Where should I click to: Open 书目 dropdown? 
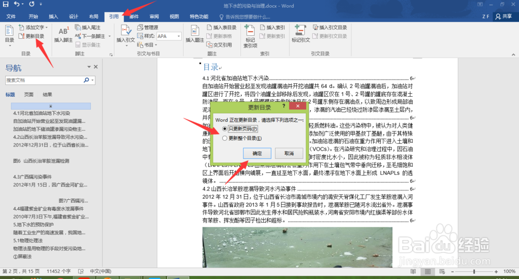(x=147, y=45)
